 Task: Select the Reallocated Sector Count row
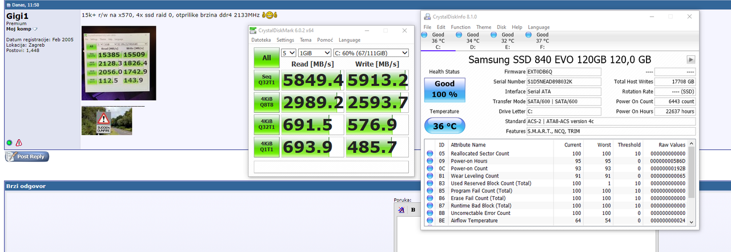pyautogui.click(x=556, y=153)
